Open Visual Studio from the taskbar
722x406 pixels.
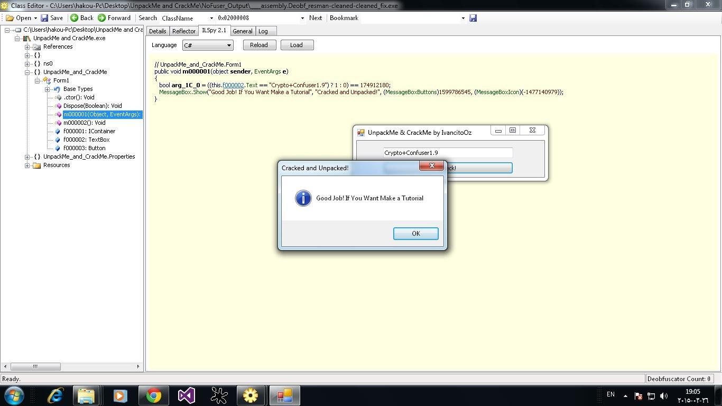(186, 395)
